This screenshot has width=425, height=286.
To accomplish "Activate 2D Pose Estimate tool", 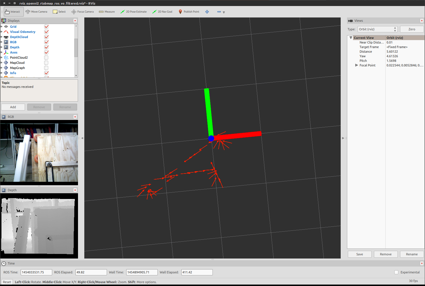I will [x=133, y=12].
